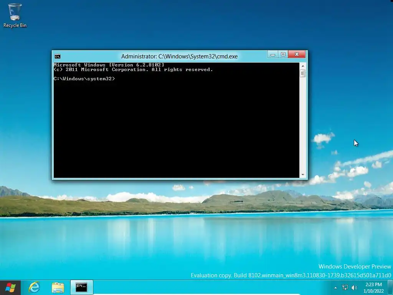
Task: Launch Internet Explorer from the taskbar
Action: (34, 287)
